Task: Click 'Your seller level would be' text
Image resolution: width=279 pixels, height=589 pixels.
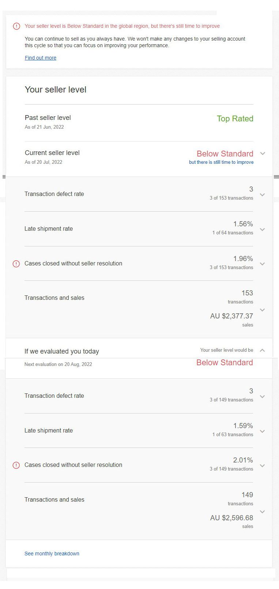Action: pyautogui.click(x=227, y=350)
